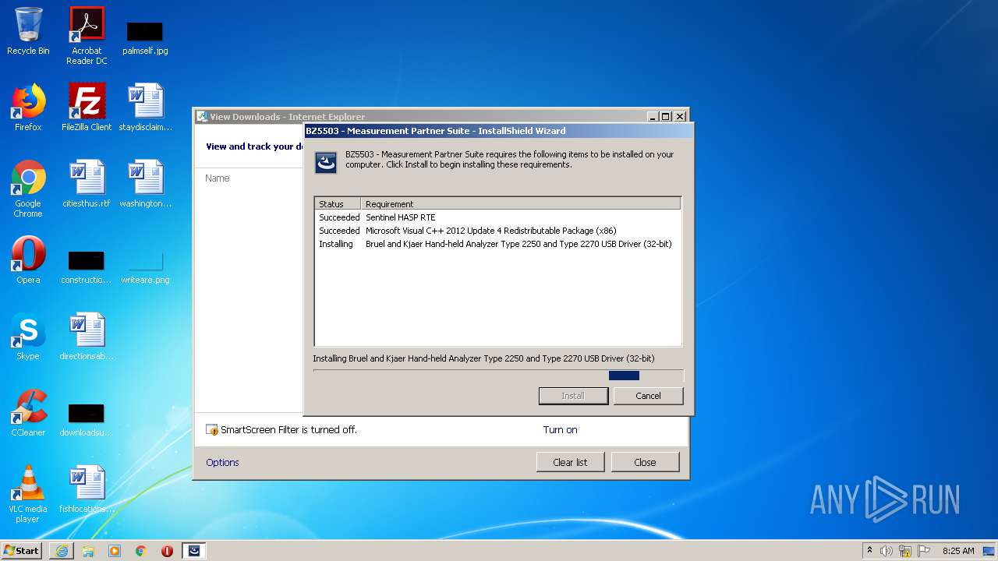
Task: Open VLC media player shortcut
Action: pyautogui.click(x=28, y=494)
